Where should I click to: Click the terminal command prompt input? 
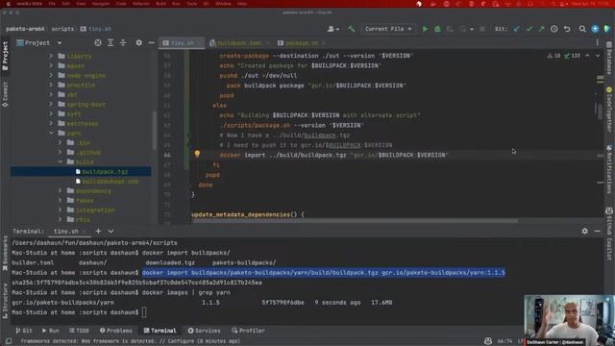144,312
